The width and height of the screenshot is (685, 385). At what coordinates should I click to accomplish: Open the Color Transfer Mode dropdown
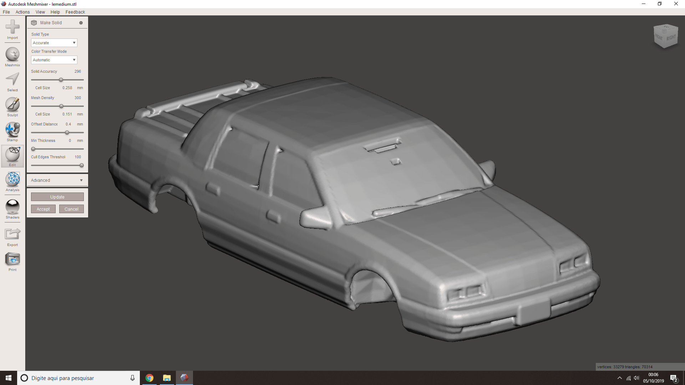point(54,60)
